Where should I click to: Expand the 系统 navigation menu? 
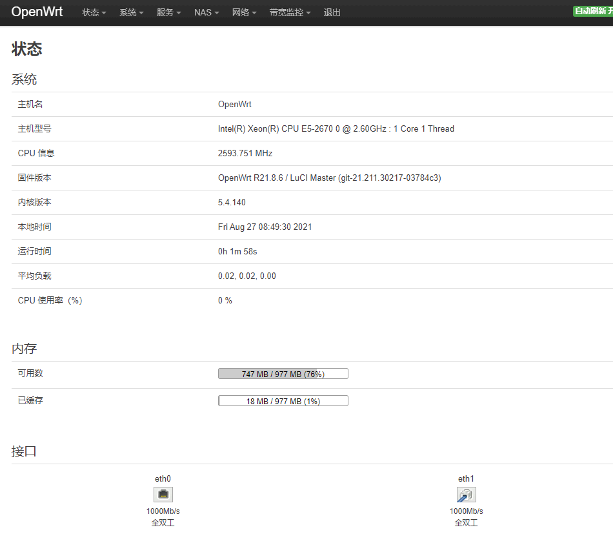tap(132, 12)
